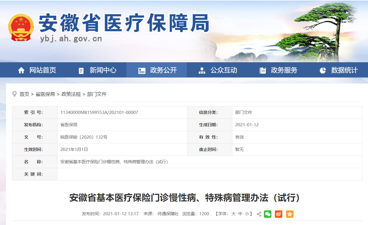Click the ybj.ah.gov.cn domain text
This screenshot has width=368, height=225.
pos(71,39)
